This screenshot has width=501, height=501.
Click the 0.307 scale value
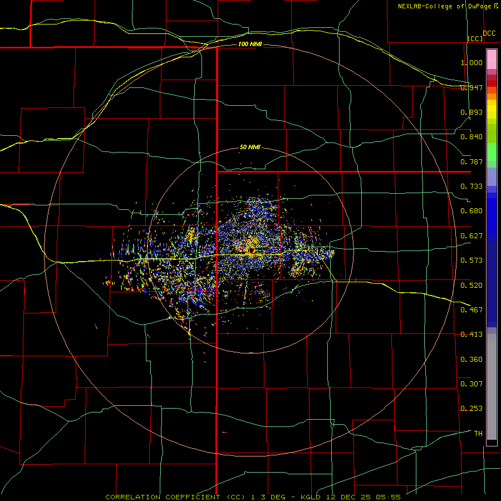[471, 384]
